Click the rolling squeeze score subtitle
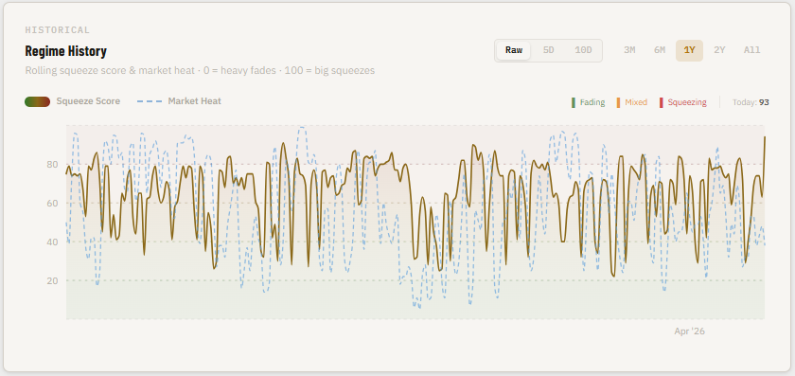This screenshot has height=376, width=795. tap(200, 70)
